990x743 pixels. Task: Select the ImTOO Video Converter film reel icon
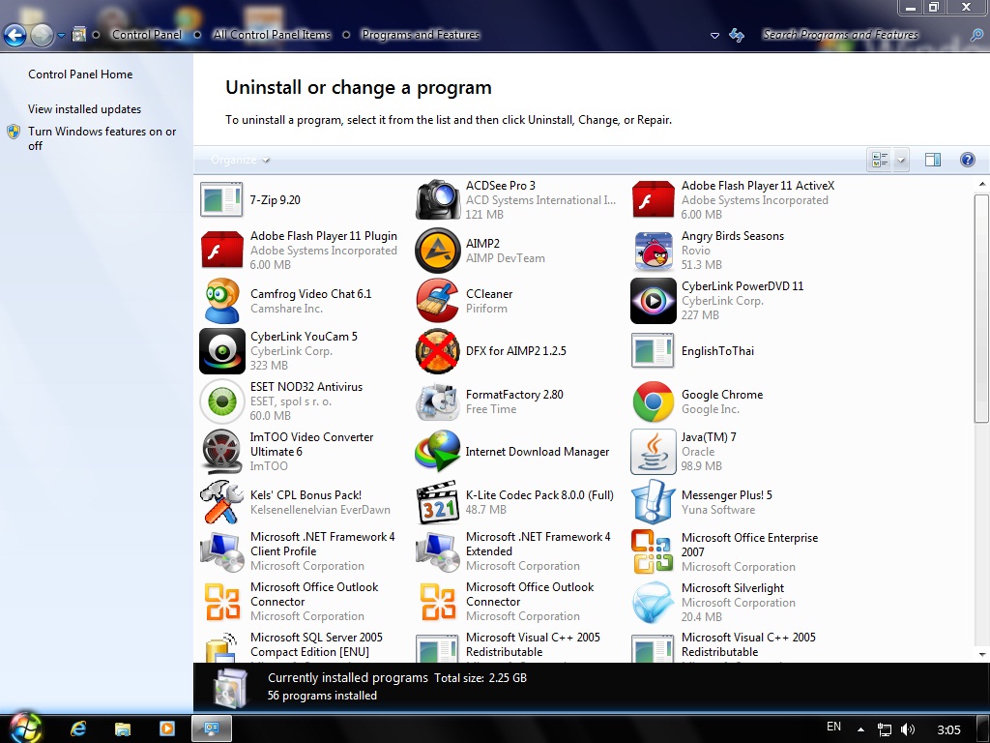click(x=221, y=452)
